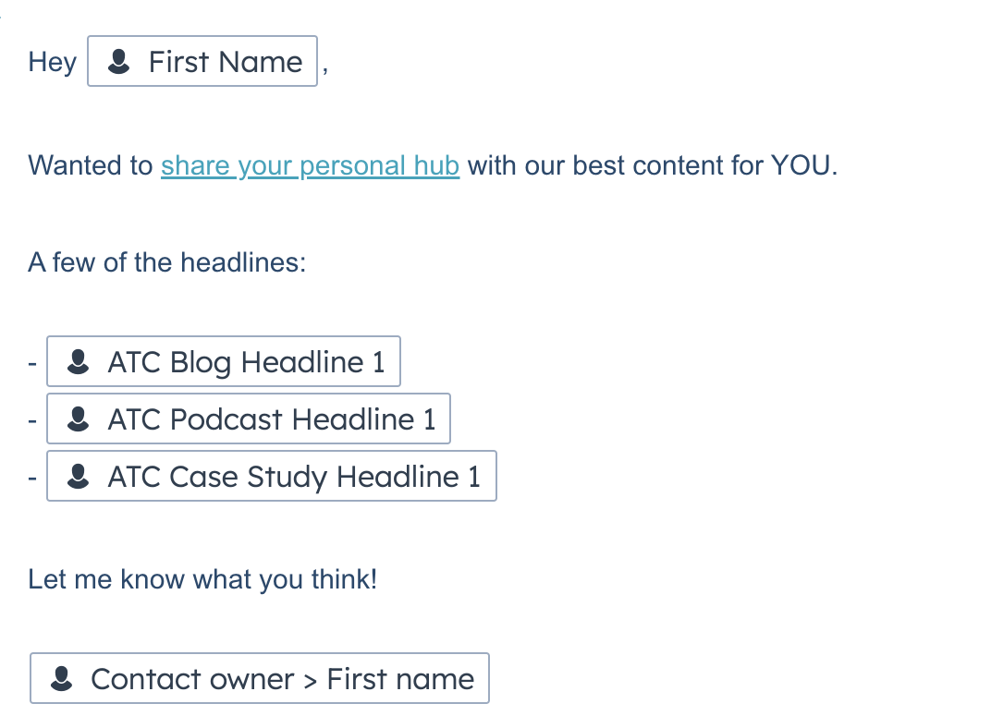Click the A few of the headlines text

click(x=165, y=262)
